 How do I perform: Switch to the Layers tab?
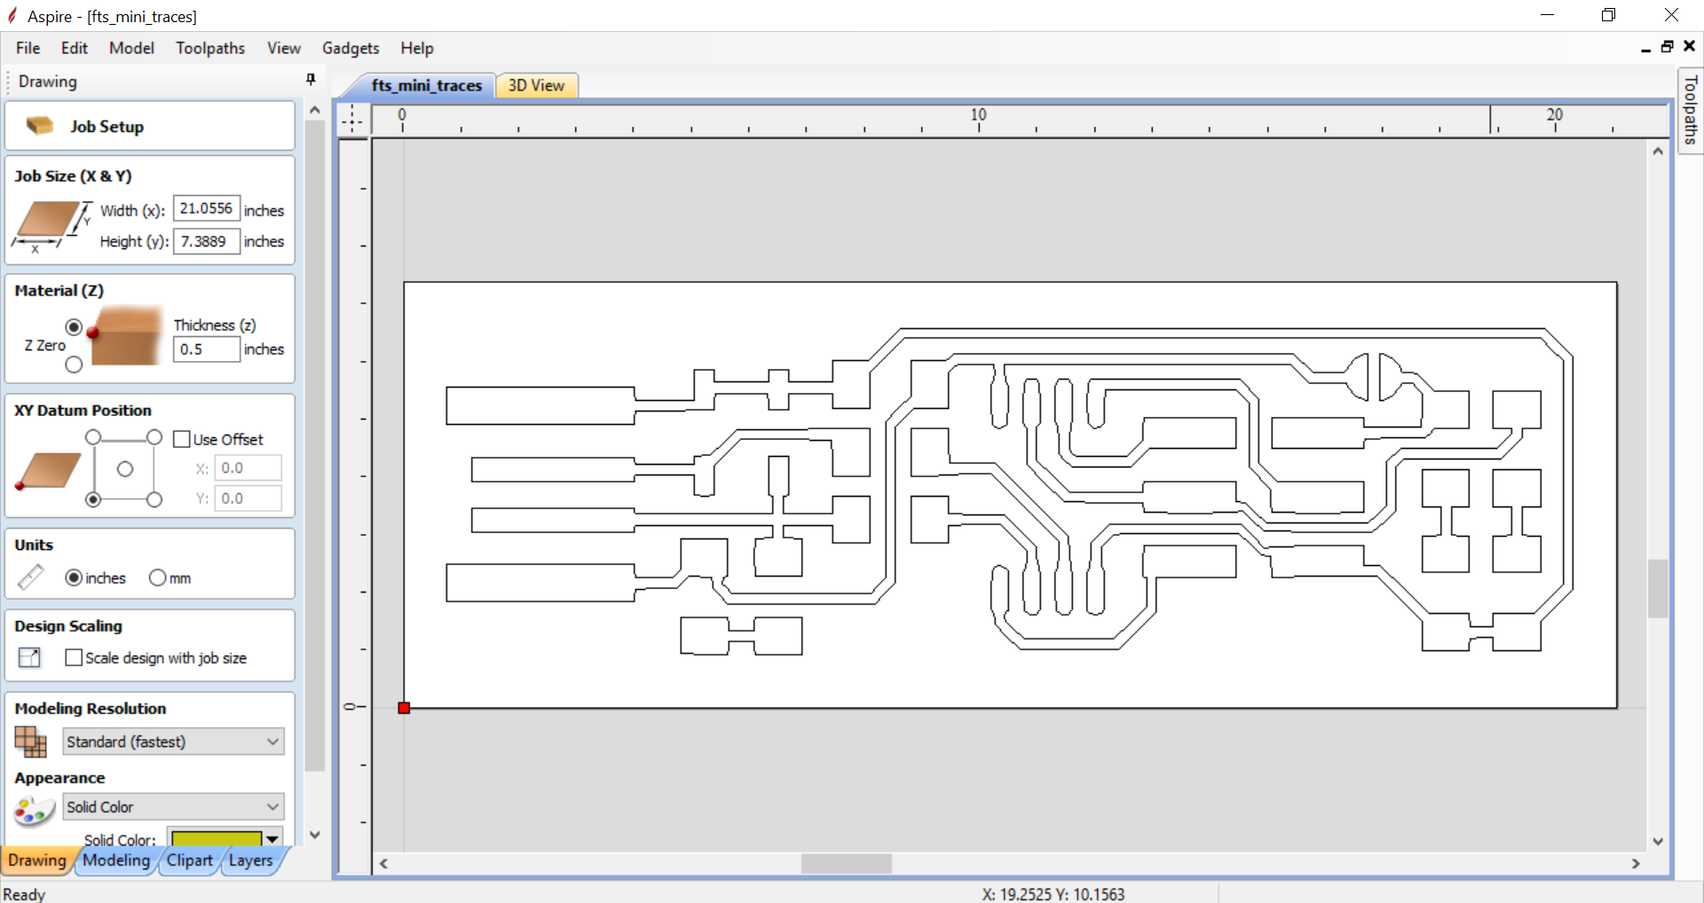click(251, 860)
